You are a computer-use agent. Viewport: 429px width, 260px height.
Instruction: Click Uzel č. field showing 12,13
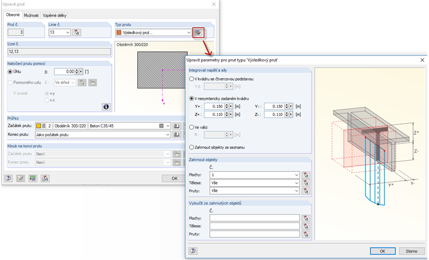(59, 51)
